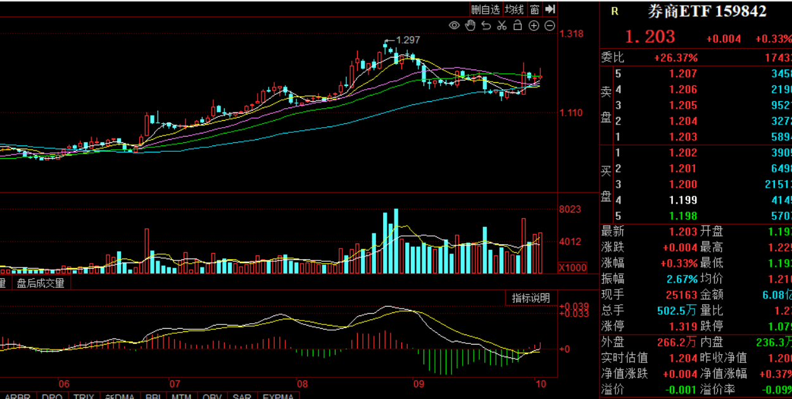
Task: Click the 涨停 value 1.319
Action: pyautogui.click(x=683, y=326)
